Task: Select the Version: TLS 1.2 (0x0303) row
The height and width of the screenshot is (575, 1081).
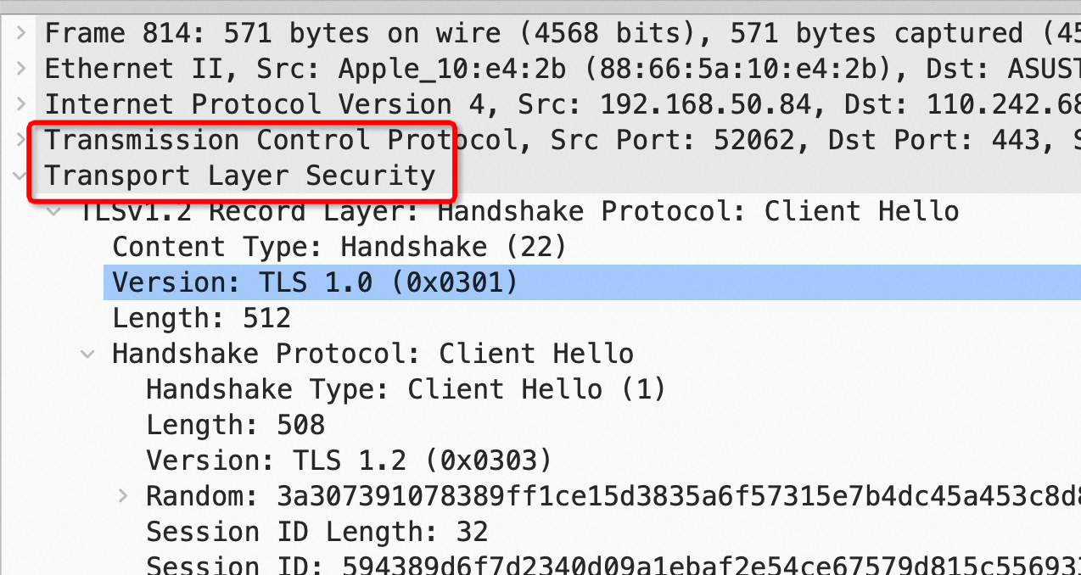Action: click(349, 461)
